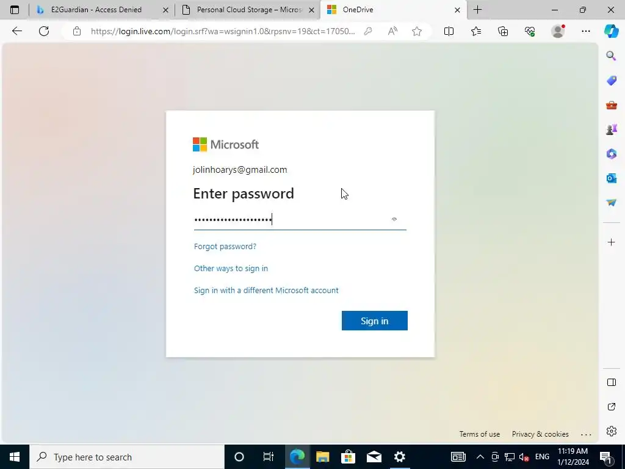Open News and interests widget icon
The height and width of the screenshot is (469, 625).
pyautogui.click(x=458, y=457)
